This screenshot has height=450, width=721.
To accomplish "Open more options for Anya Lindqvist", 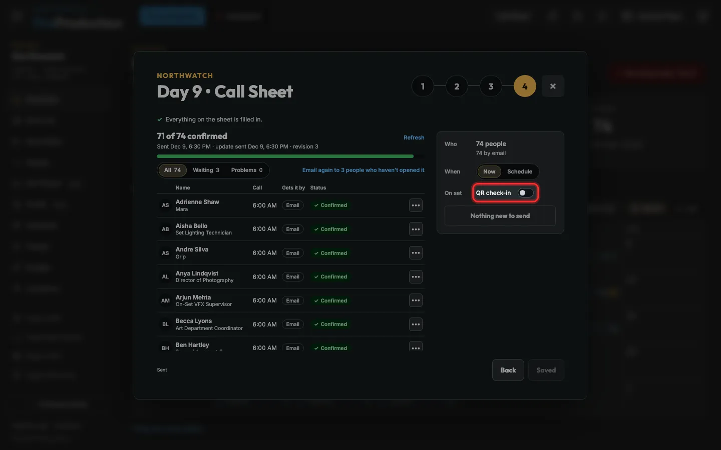I will (x=416, y=277).
